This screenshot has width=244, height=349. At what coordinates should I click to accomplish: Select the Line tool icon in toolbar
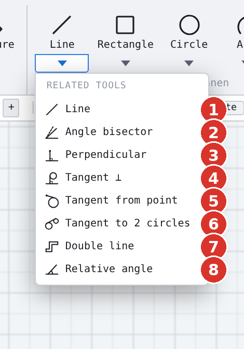pos(62,25)
